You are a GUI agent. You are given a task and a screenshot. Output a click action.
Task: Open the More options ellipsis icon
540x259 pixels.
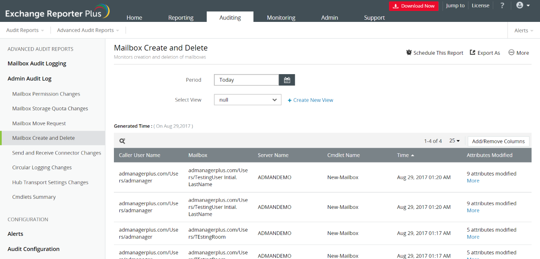pyautogui.click(x=511, y=53)
